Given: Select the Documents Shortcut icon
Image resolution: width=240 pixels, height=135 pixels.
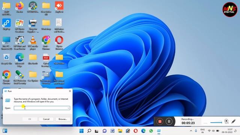Looking at the screenshot, I should click(x=46, y=78).
